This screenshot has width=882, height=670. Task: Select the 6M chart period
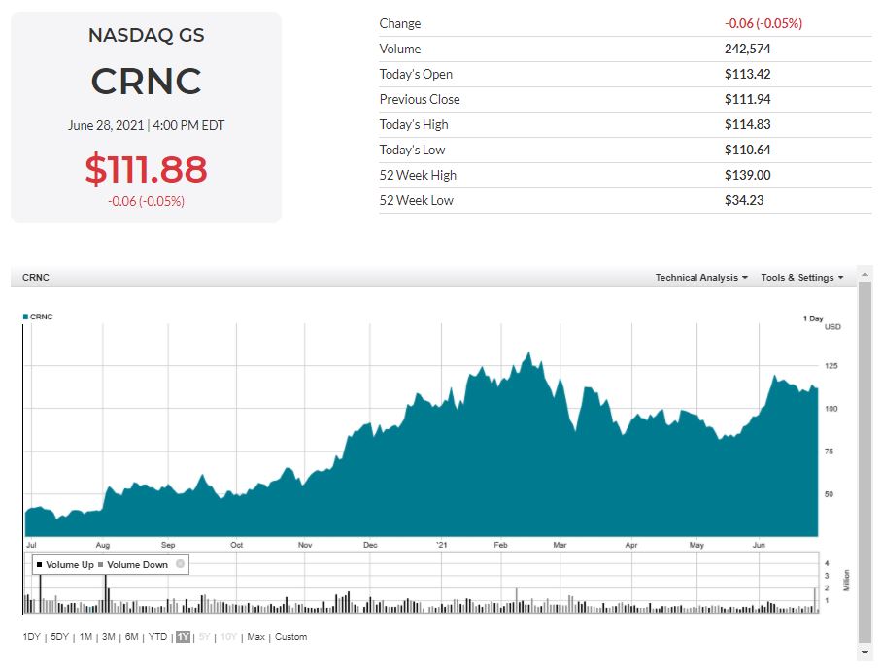(x=131, y=637)
